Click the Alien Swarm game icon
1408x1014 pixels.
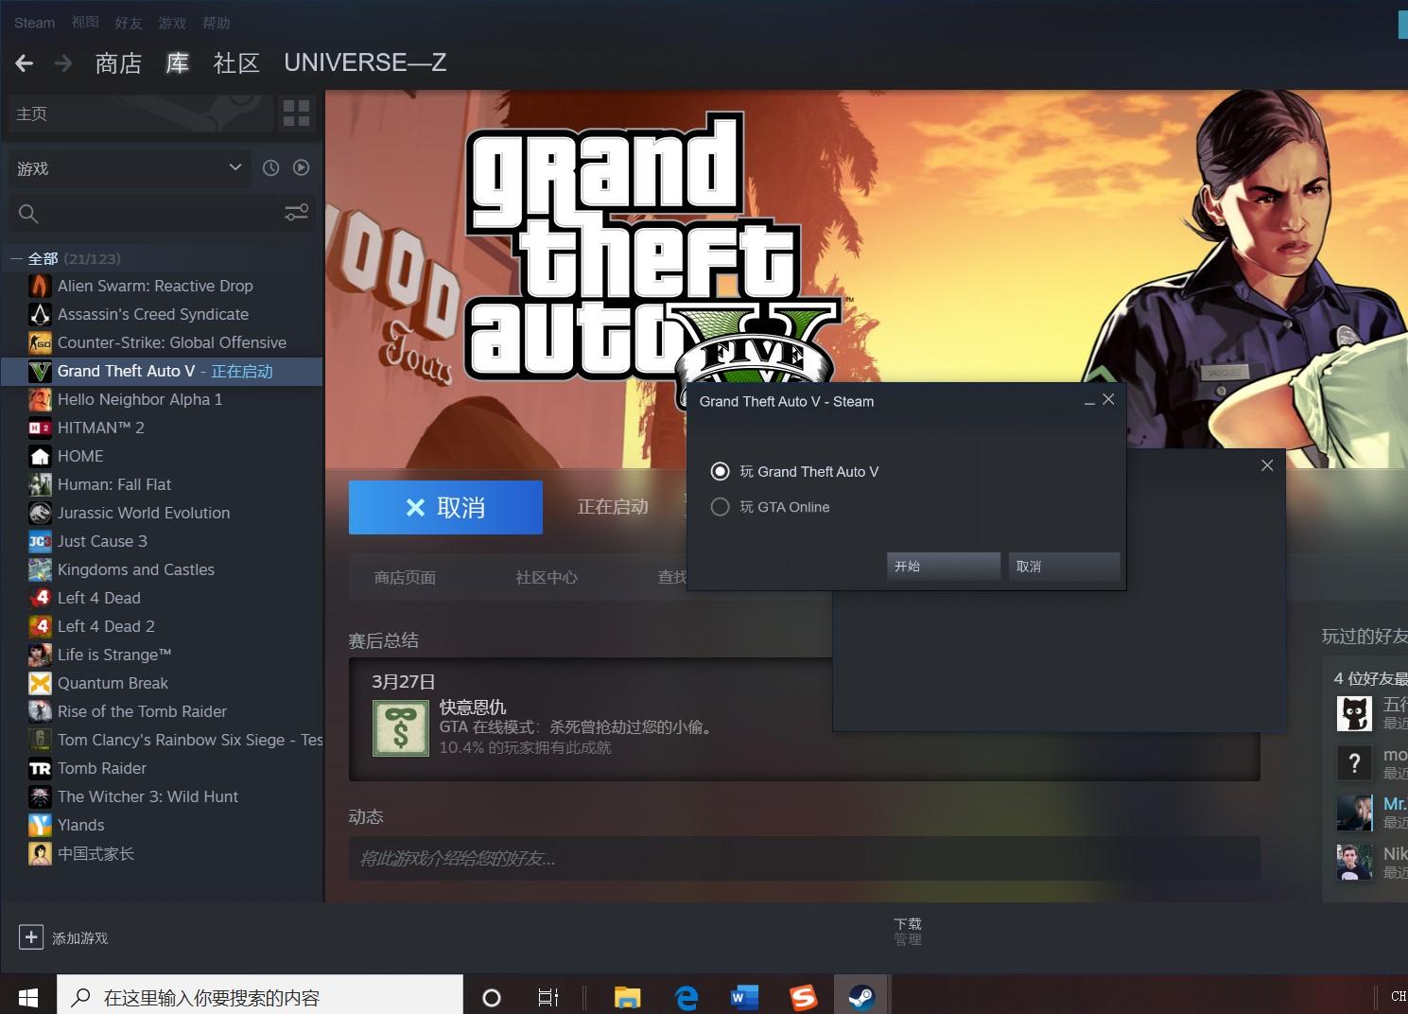[x=40, y=286]
